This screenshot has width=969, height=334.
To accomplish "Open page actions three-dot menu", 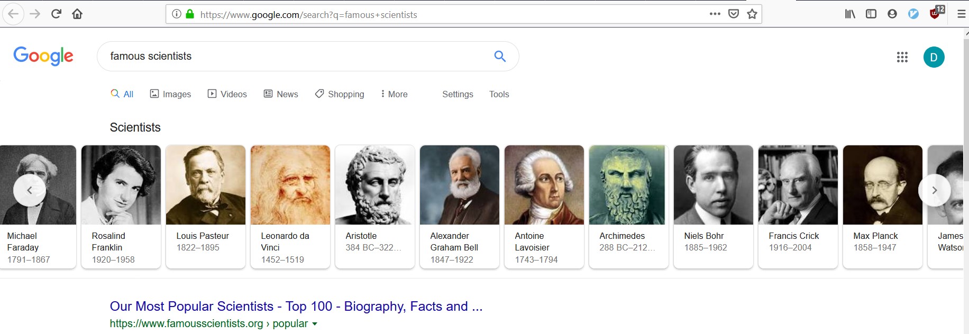I will (715, 14).
